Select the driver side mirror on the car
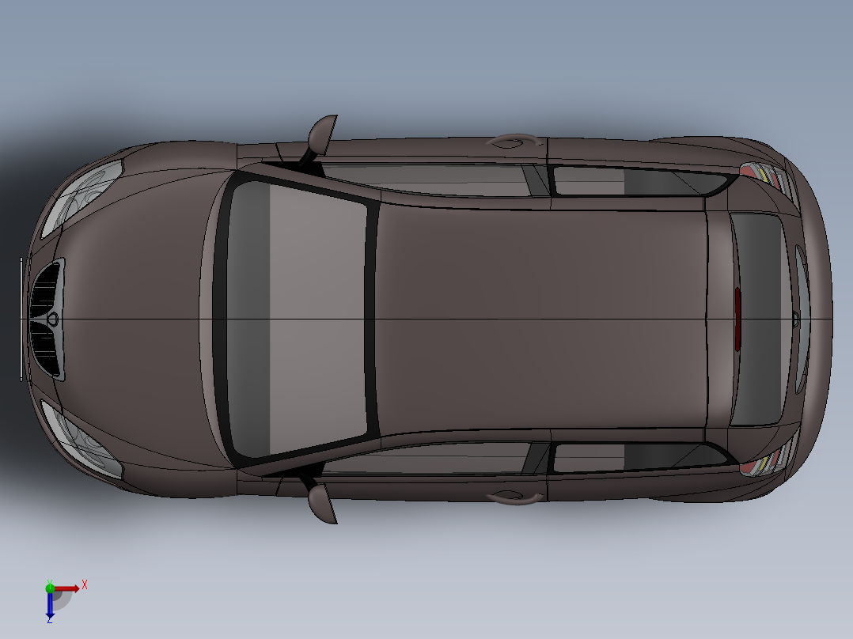The height and width of the screenshot is (639, 853). (x=323, y=134)
